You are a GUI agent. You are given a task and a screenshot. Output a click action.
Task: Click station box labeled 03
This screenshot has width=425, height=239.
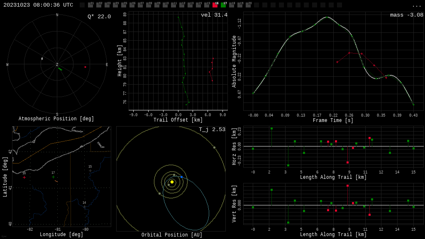click(107, 5)
